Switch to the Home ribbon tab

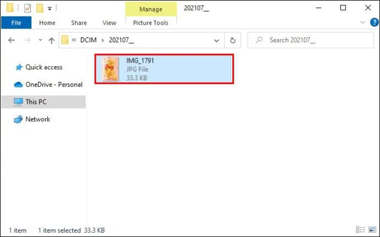click(x=47, y=23)
